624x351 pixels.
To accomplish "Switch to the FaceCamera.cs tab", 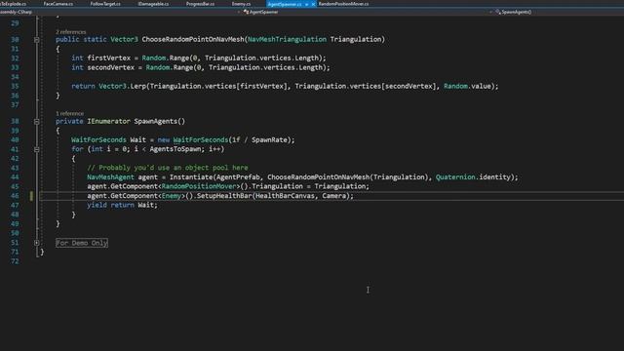I will coord(58,4).
